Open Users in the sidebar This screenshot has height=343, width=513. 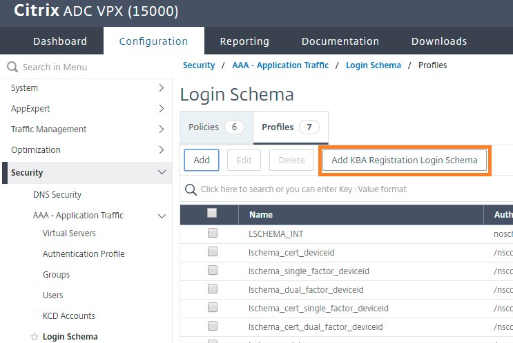click(52, 295)
